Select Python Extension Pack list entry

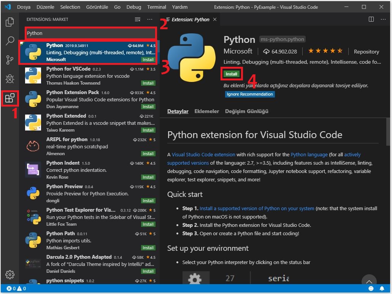[x=89, y=99]
